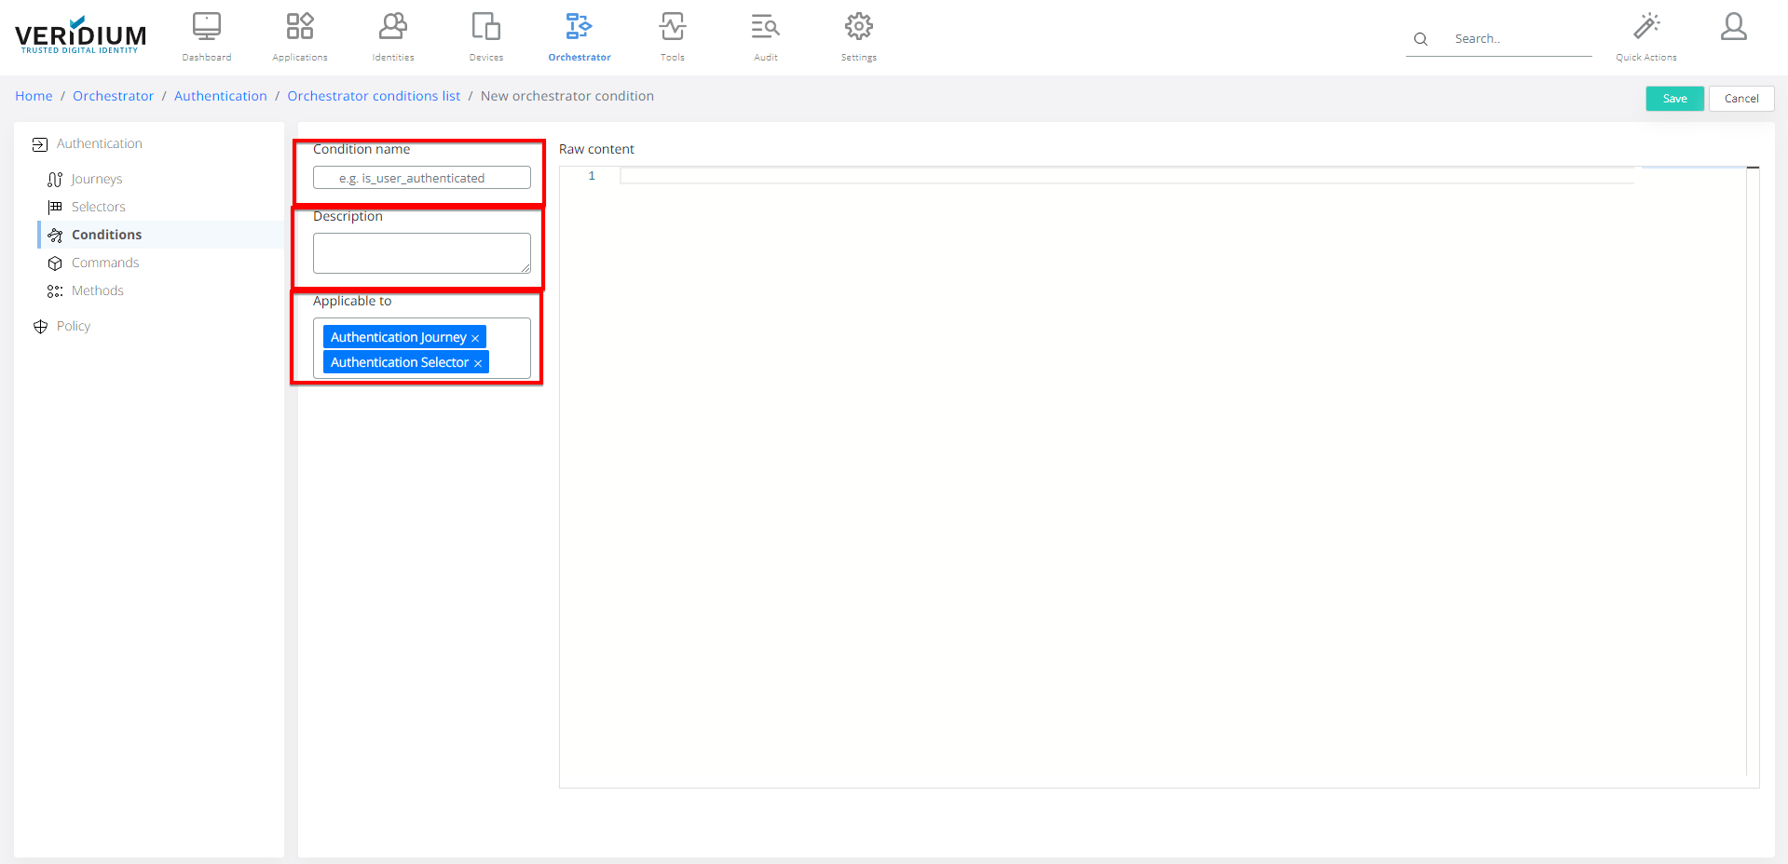The width and height of the screenshot is (1788, 864).
Task: Open the Devices icon in top navigation
Action: [485, 27]
